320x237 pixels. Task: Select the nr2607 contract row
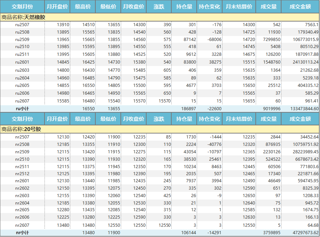pyautogui.click(x=22, y=225)
